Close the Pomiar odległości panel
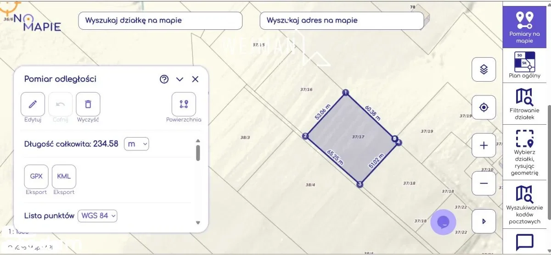The height and width of the screenshot is (255, 551). (x=195, y=79)
